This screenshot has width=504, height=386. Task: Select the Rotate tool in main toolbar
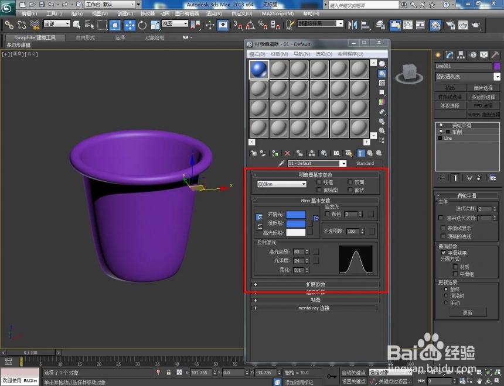tap(142, 25)
